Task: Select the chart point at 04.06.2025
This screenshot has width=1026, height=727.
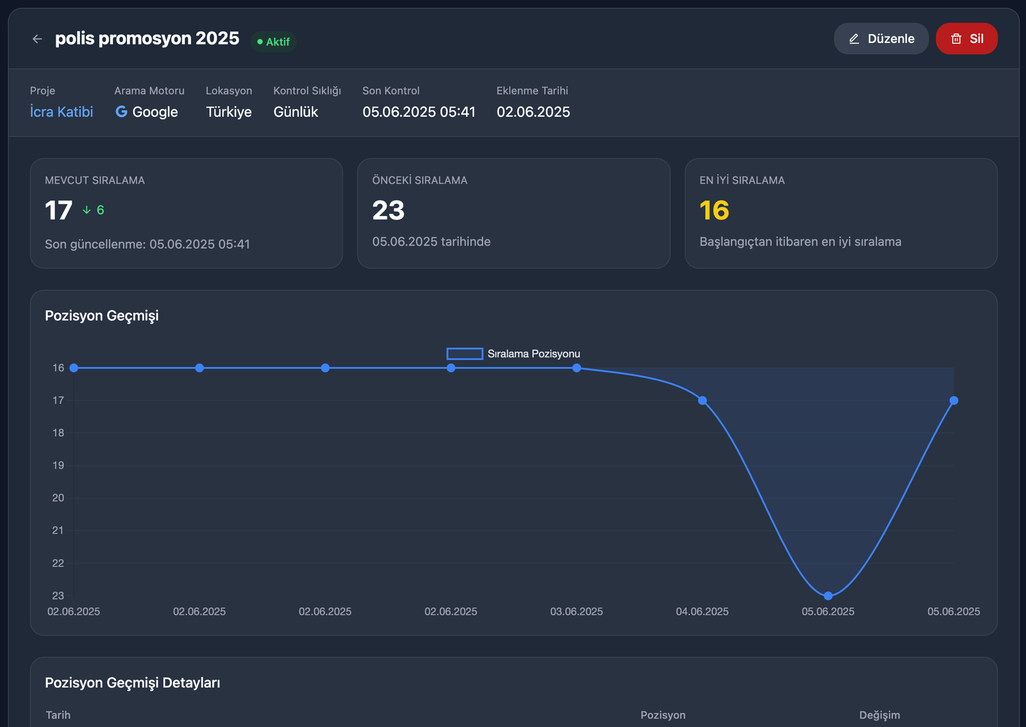Action: 702,401
